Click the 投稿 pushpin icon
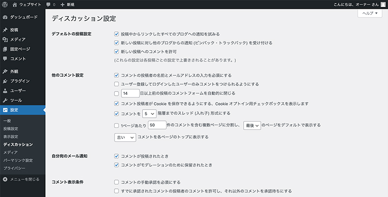The width and height of the screenshot is (388, 197). 5,30
